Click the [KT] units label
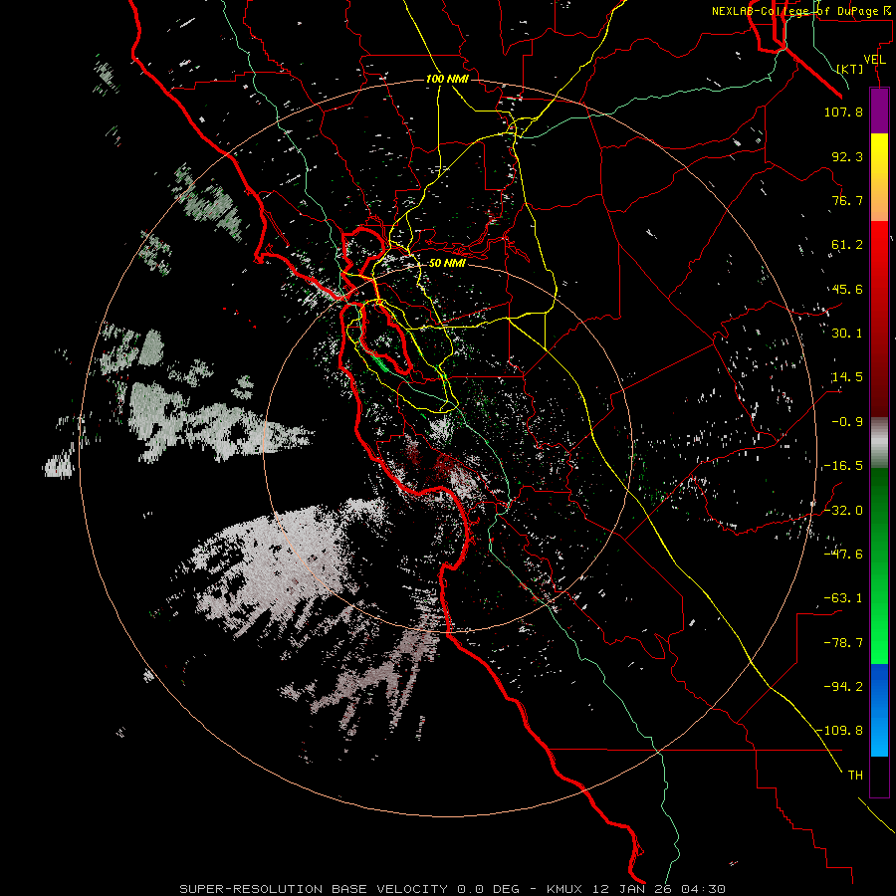Viewport: 896px width, 896px height. click(x=850, y=69)
